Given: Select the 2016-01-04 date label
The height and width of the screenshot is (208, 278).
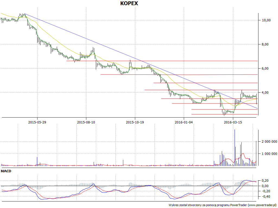Looking at the screenshot, I should (x=184, y=122).
